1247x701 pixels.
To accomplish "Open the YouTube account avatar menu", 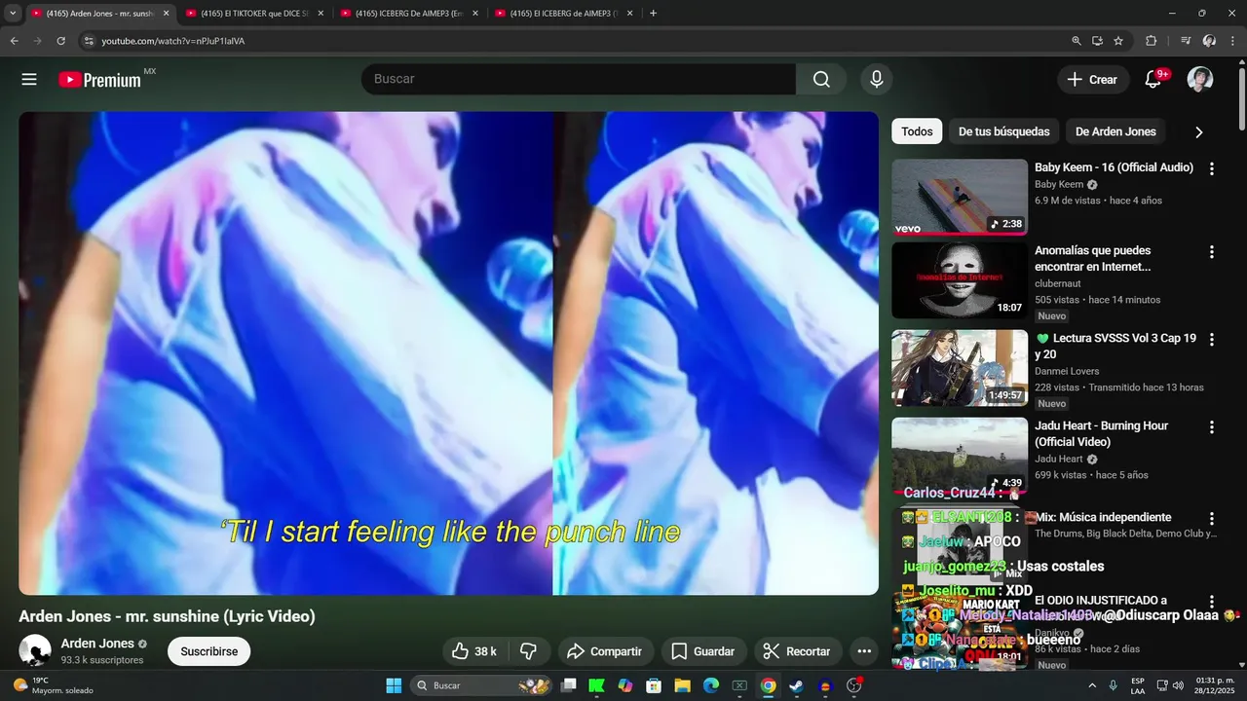I will (x=1200, y=80).
